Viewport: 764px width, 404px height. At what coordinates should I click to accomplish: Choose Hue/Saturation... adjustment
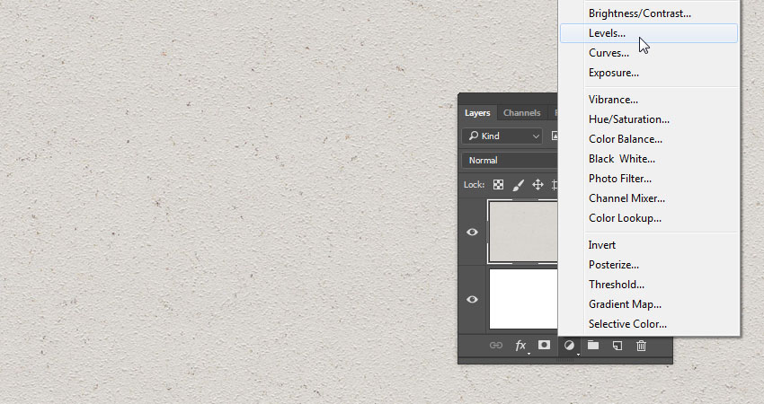tap(628, 119)
